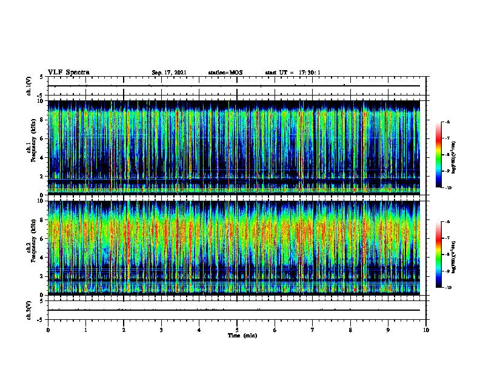Click the ch.3 voltage waveform trace
Screen dimensions: 480x370
(x=234, y=310)
